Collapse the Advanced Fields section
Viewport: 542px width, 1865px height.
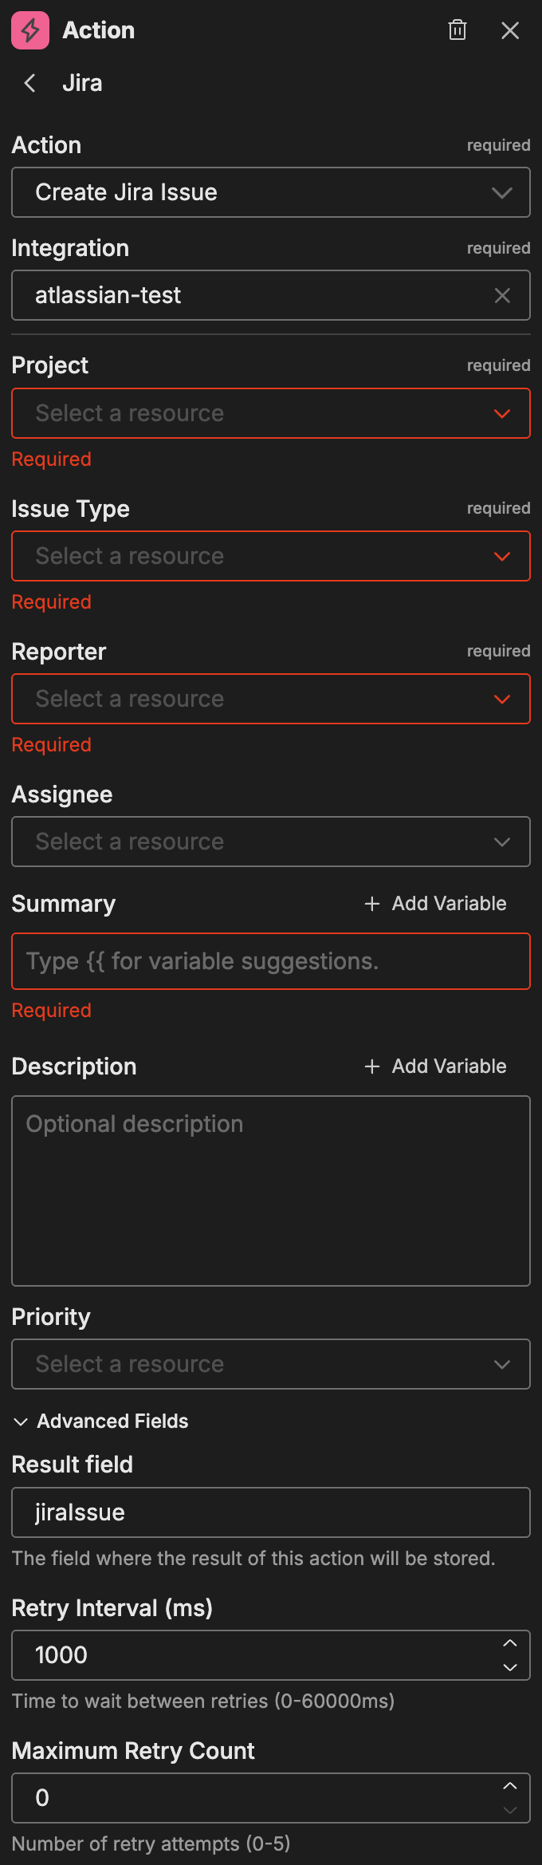point(100,1421)
